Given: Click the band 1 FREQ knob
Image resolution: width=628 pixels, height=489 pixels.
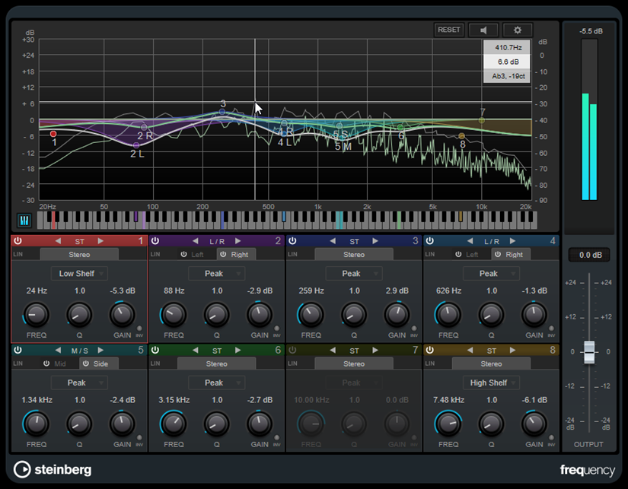Looking at the screenshot, I should click(x=37, y=315).
